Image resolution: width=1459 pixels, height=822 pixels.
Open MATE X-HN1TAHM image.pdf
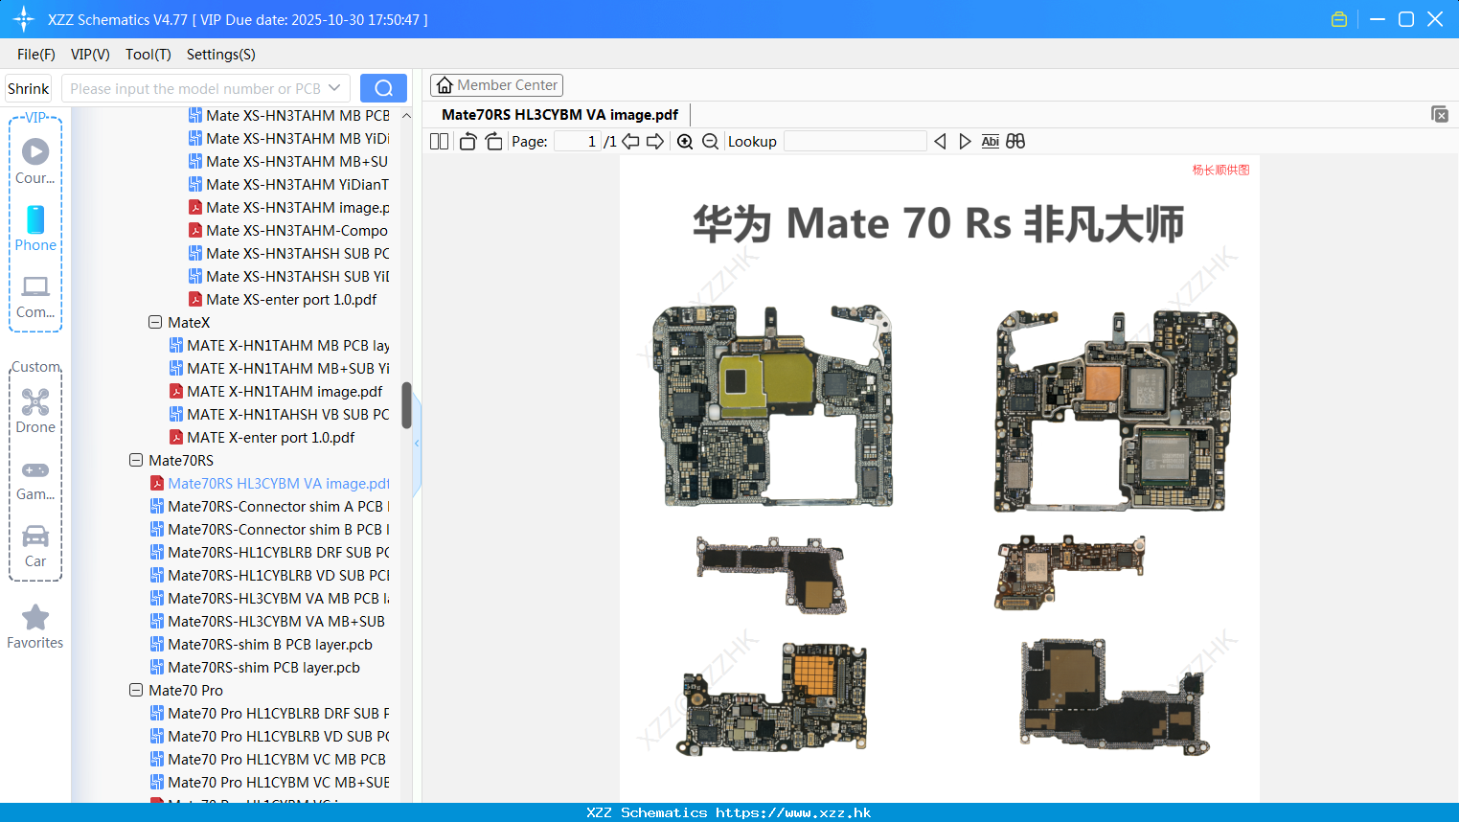276,392
